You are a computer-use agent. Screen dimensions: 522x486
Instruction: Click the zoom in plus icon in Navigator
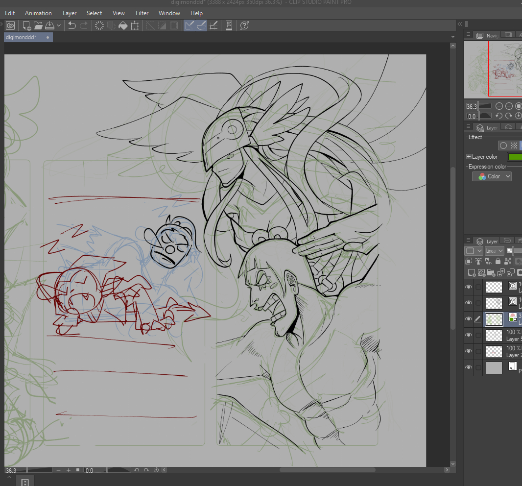[x=509, y=106]
